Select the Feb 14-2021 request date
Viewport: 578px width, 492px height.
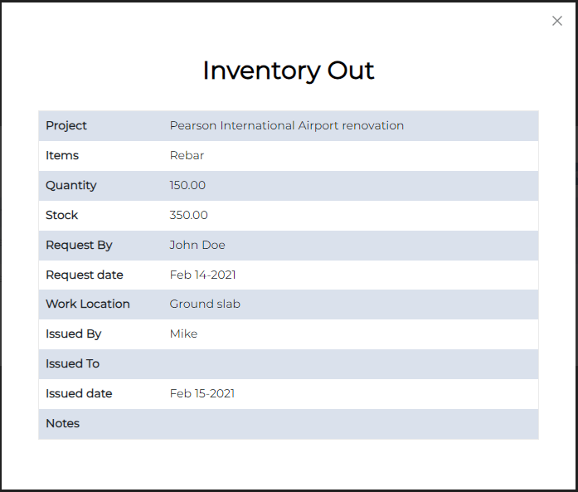[x=202, y=275]
